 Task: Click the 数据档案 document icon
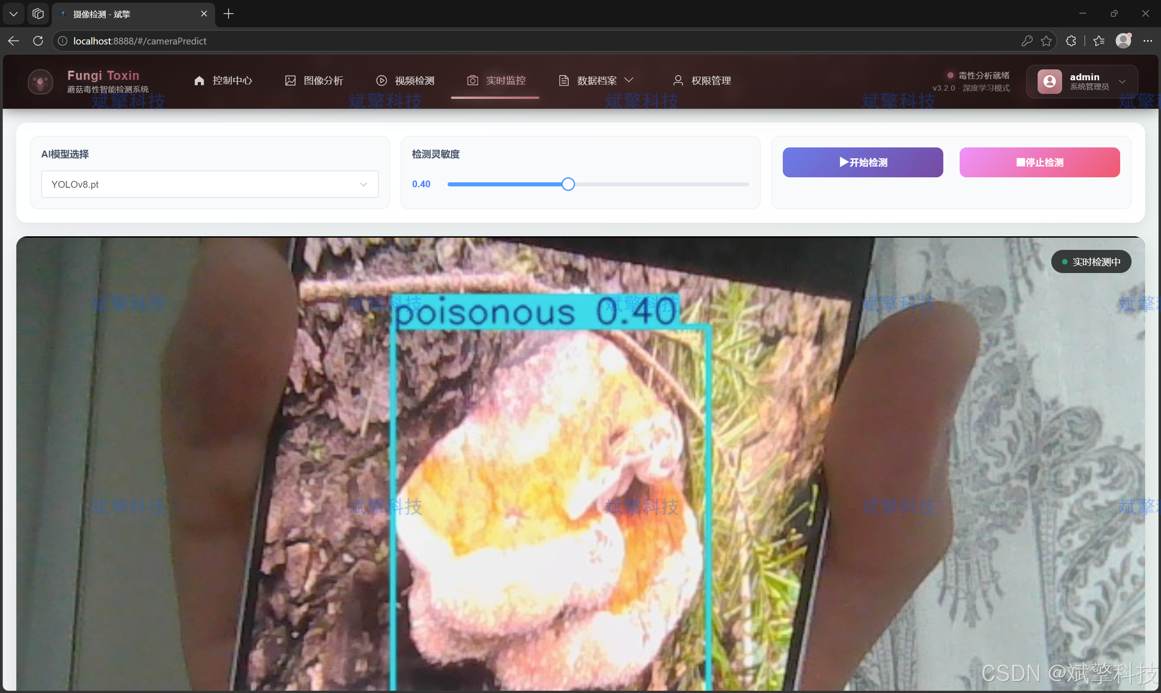click(564, 81)
